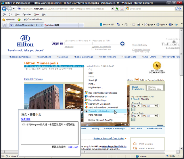Image resolution: width=184 pixels, height=159 pixels.
Task: Switch to Book a Reward Stay tab
Action: click(155, 88)
